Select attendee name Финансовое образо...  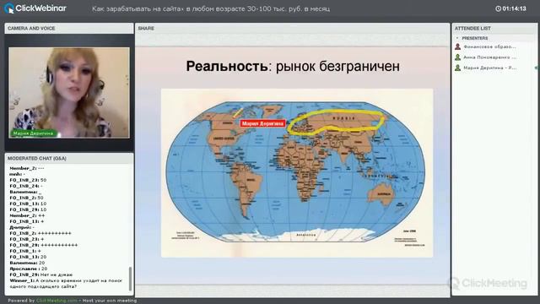[489, 46]
